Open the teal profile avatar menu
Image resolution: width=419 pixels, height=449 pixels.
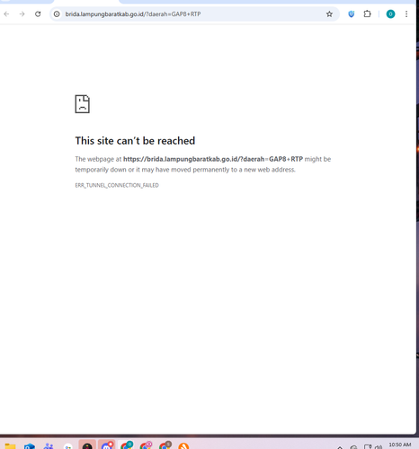(390, 14)
